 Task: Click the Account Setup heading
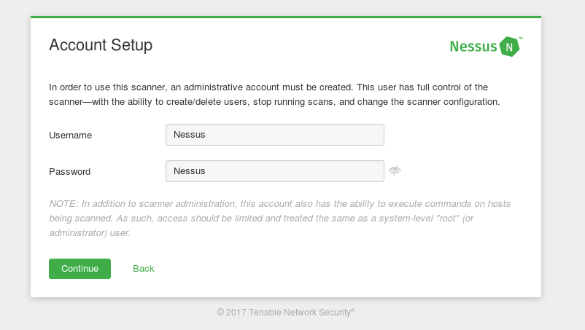101,45
